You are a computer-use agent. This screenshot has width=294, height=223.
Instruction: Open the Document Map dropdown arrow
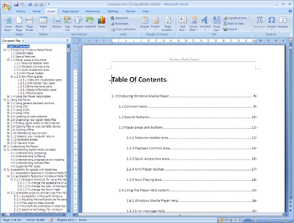point(23,41)
